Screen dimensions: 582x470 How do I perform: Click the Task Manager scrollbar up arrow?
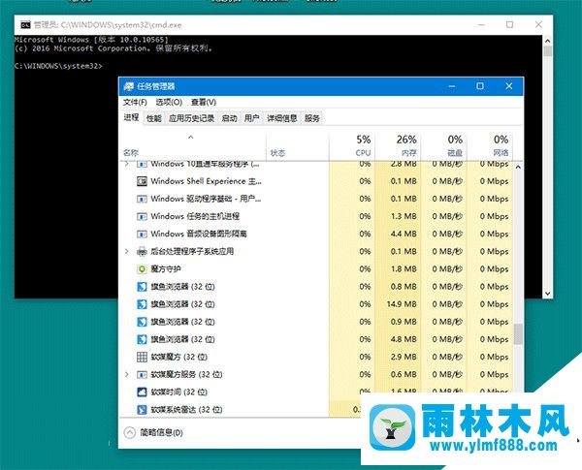point(518,167)
